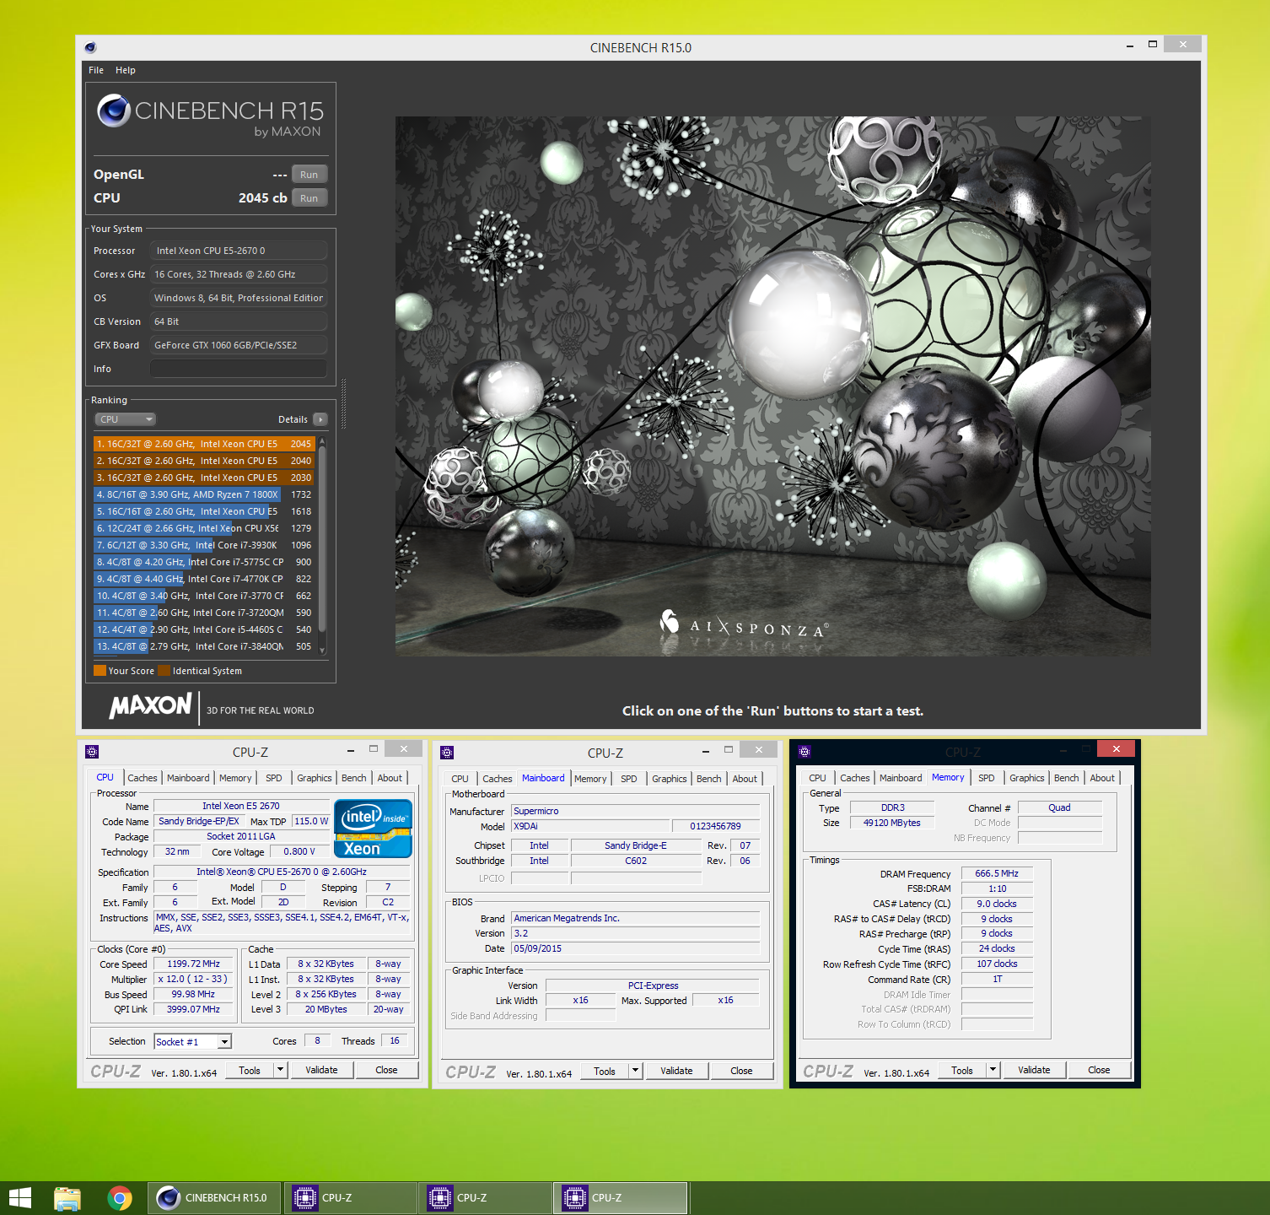The width and height of the screenshot is (1270, 1215).
Task: Click right CPU-Z window title icon
Action: click(x=805, y=752)
